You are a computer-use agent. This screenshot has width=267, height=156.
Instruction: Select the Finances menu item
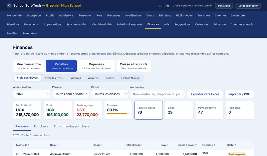pyautogui.click(x=153, y=24)
